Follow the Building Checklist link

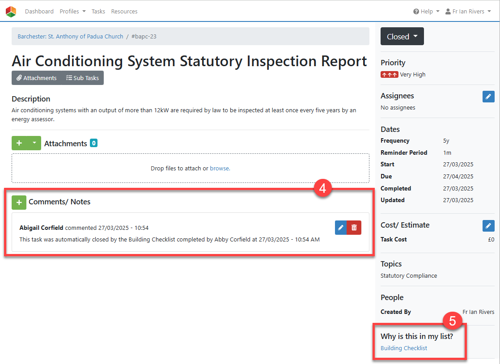click(x=404, y=348)
